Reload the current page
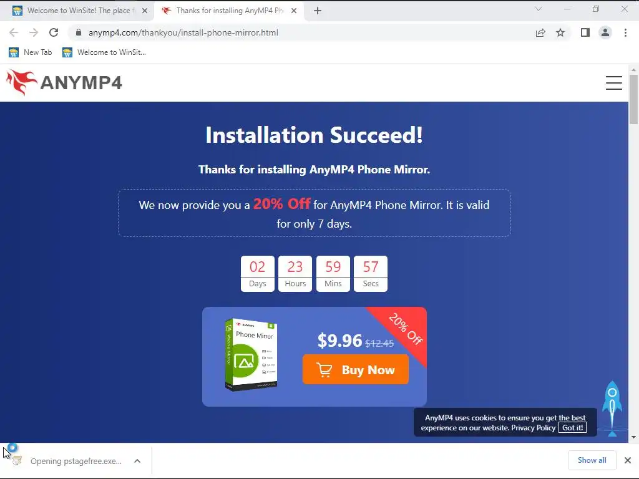The image size is (639, 479). 54,32
